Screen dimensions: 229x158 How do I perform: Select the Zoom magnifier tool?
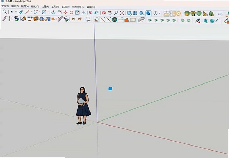tap(116, 13)
